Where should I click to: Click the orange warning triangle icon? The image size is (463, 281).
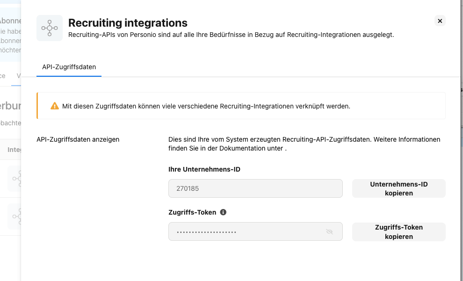click(x=55, y=106)
